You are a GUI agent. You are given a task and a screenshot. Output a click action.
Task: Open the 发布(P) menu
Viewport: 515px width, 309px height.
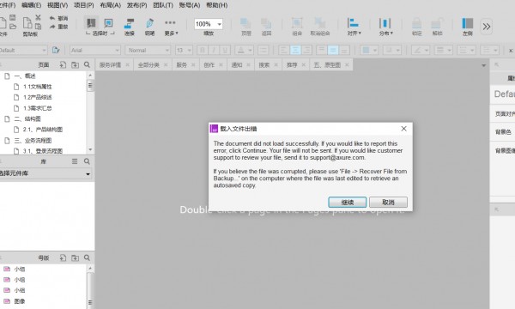click(x=137, y=5)
